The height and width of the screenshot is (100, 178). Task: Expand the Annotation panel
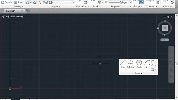tap(82, 6)
